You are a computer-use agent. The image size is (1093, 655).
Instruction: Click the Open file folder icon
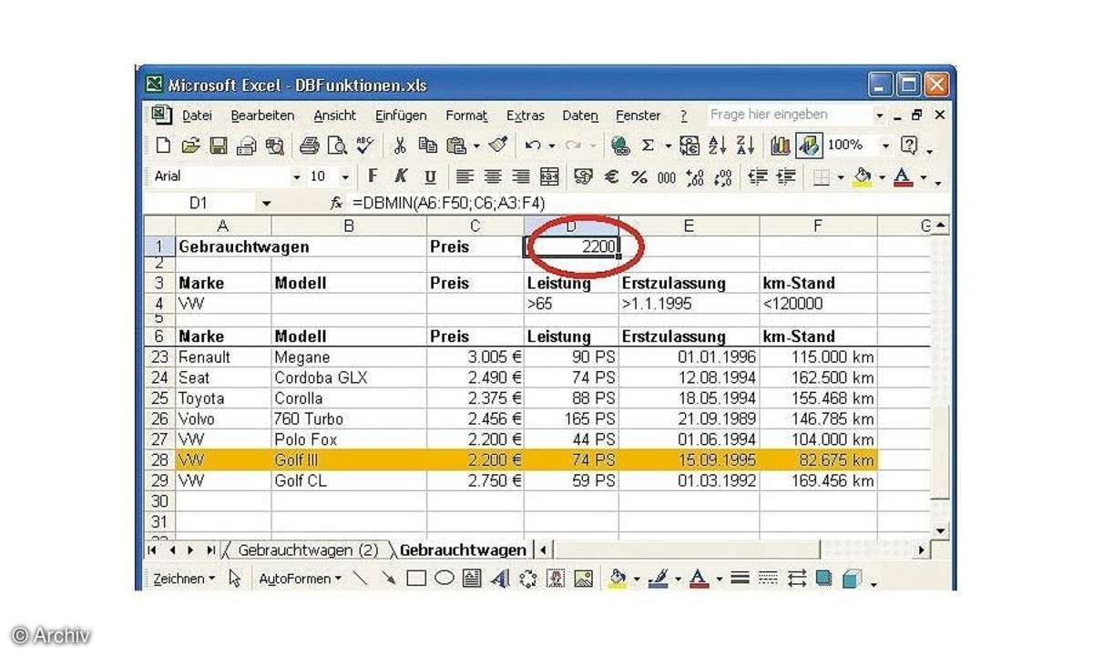point(190,146)
